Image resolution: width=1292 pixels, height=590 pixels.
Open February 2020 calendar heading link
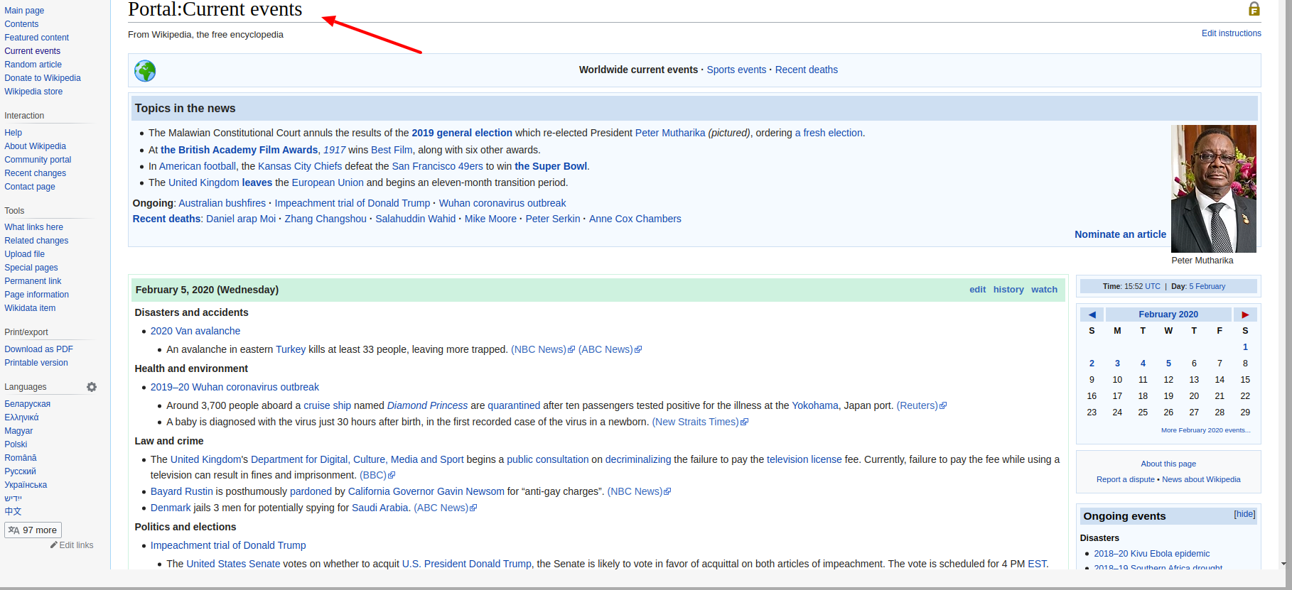coord(1168,315)
